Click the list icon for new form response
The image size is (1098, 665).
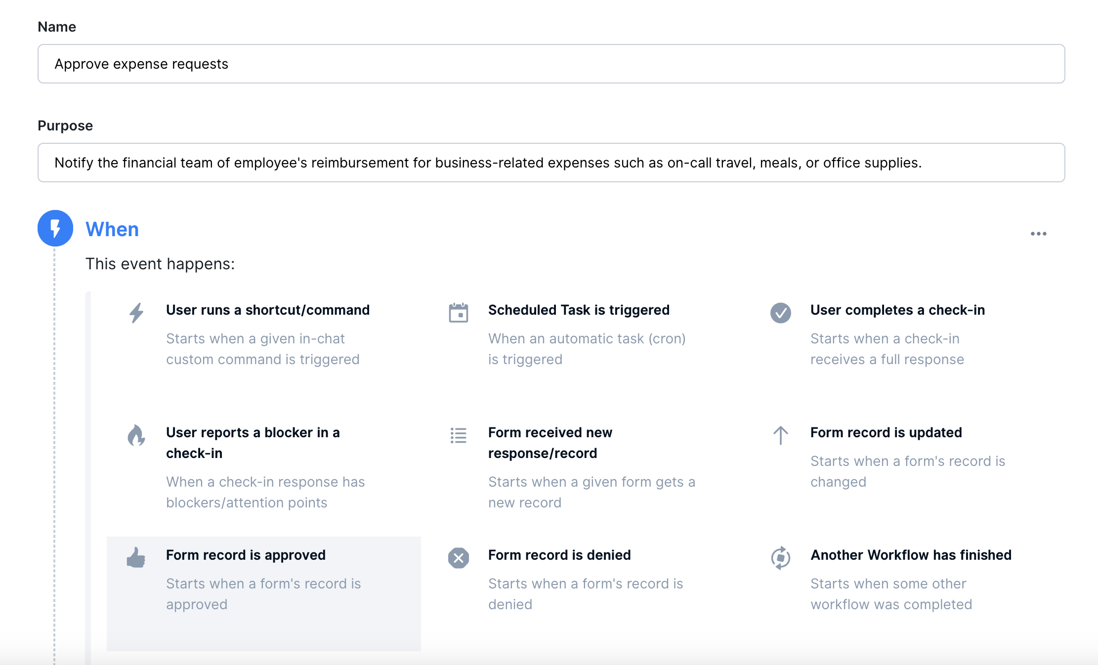[x=459, y=435]
